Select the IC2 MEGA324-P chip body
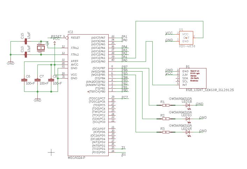The image size is (247, 169). 88,95
